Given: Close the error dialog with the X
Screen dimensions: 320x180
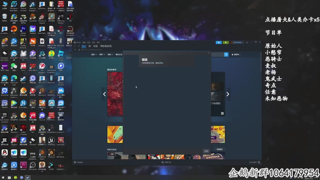Looking at the screenshot, I should 209,53.
